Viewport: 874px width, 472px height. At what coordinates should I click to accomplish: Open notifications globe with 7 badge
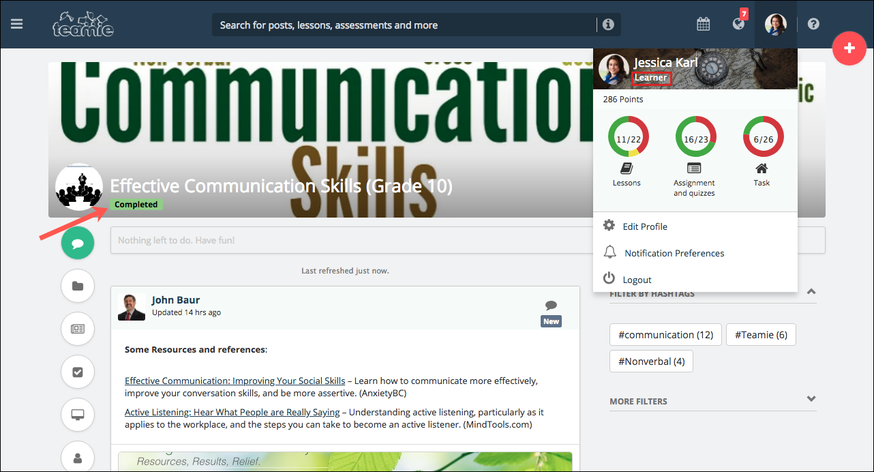pyautogui.click(x=739, y=23)
